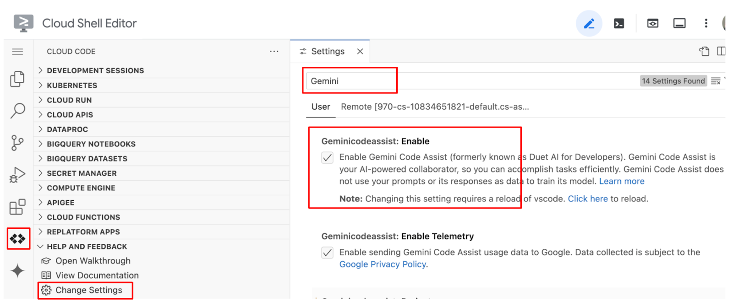
Task: Uncheck the Enable Telemetry checkbox
Action: click(x=327, y=253)
